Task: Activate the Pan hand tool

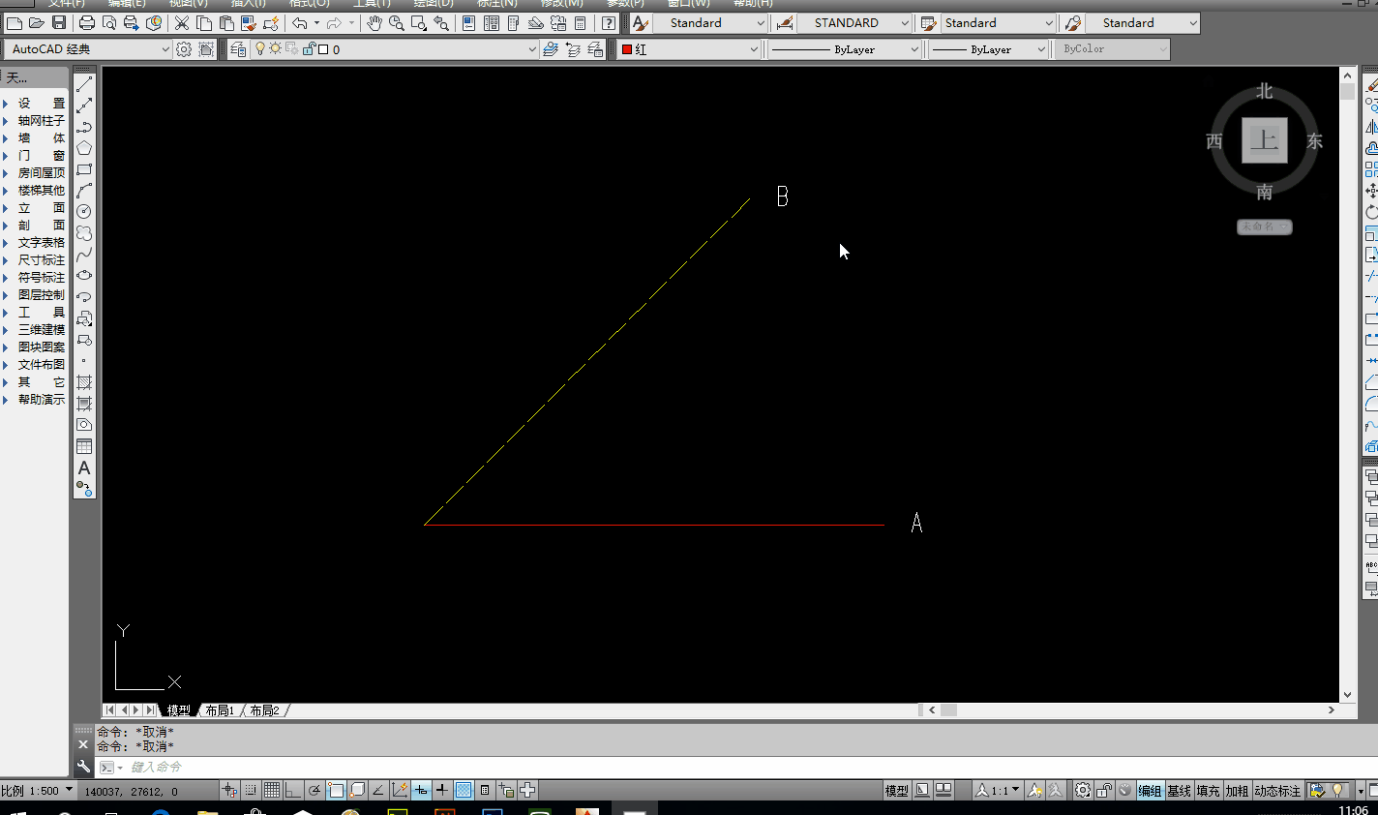Action: [374, 22]
